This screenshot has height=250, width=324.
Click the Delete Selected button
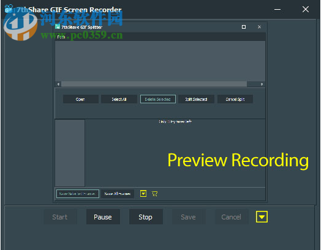pyautogui.click(x=157, y=99)
